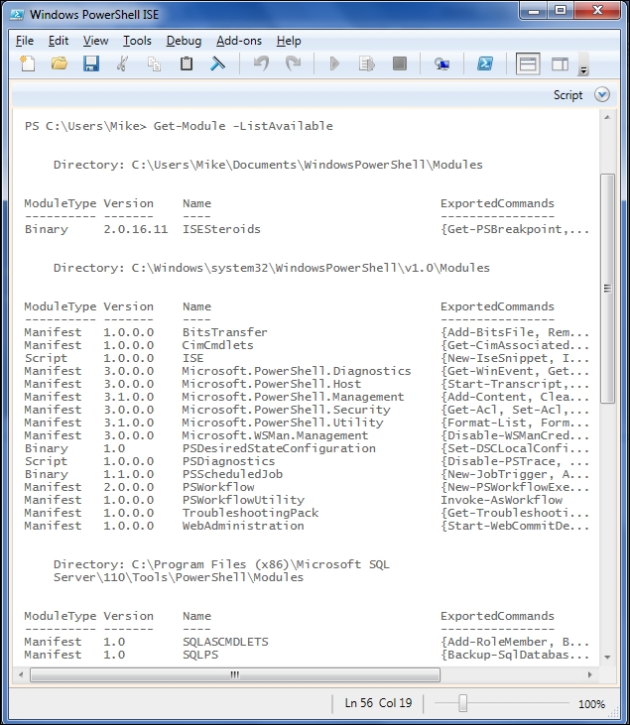Click the PSScheduledJob module name
Image resolution: width=630 pixels, height=725 pixels.
pos(232,474)
